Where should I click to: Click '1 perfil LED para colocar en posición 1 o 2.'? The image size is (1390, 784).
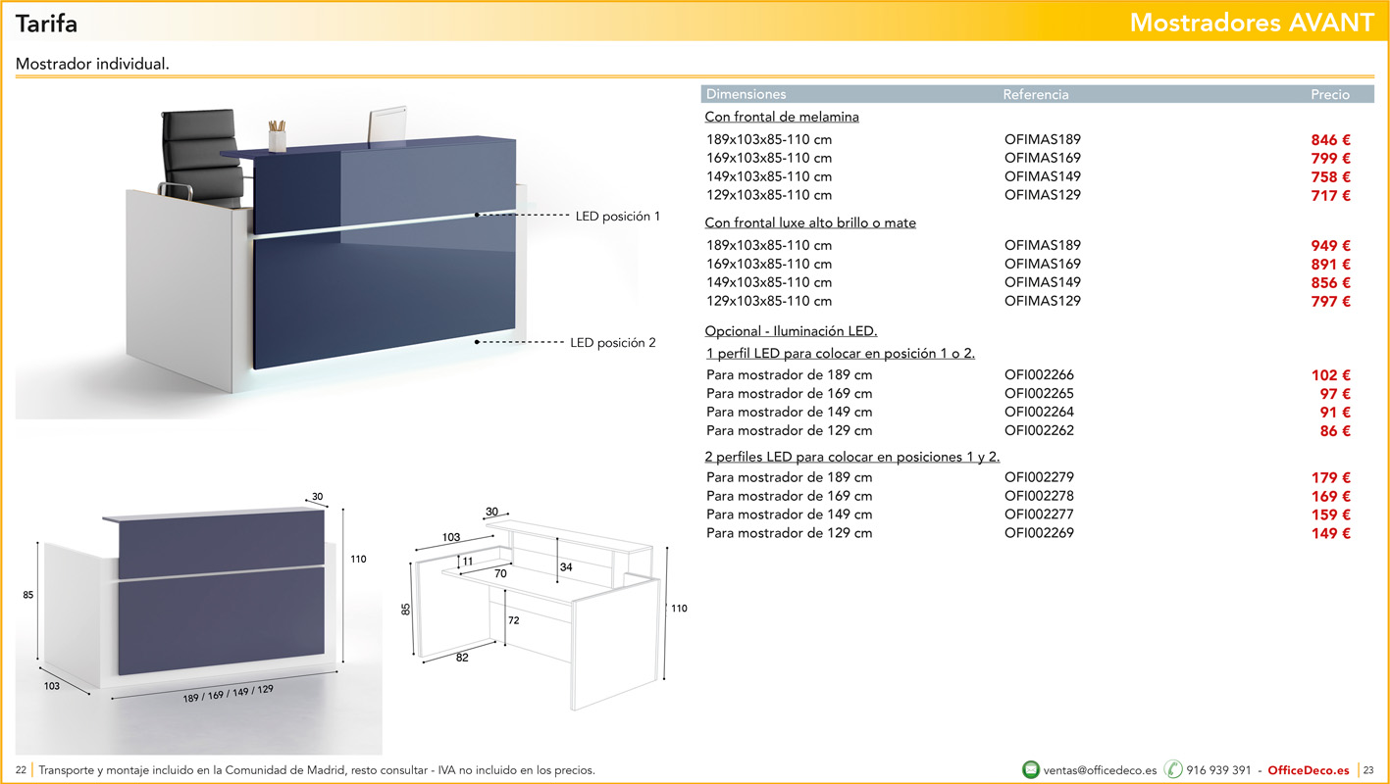click(x=840, y=354)
